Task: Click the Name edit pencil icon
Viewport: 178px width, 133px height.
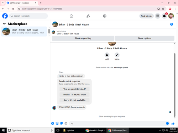Action: pos(117,55)
